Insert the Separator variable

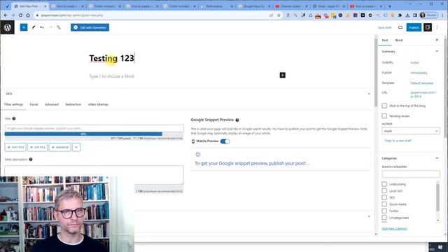pyautogui.click(x=60, y=147)
